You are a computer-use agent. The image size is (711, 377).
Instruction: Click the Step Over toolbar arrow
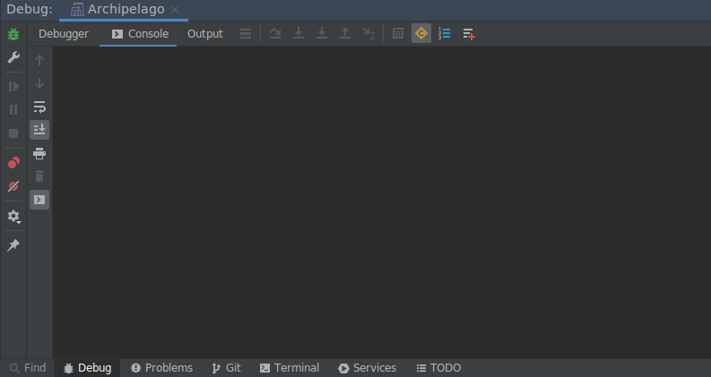click(275, 34)
